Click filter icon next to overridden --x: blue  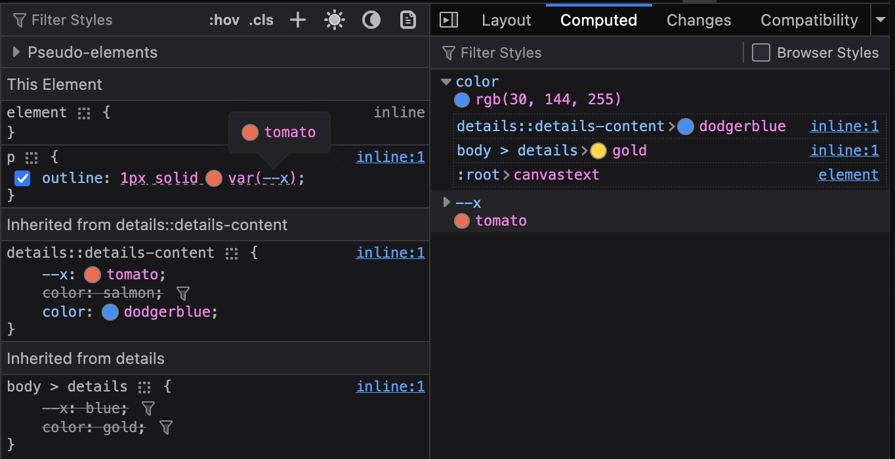click(x=148, y=409)
